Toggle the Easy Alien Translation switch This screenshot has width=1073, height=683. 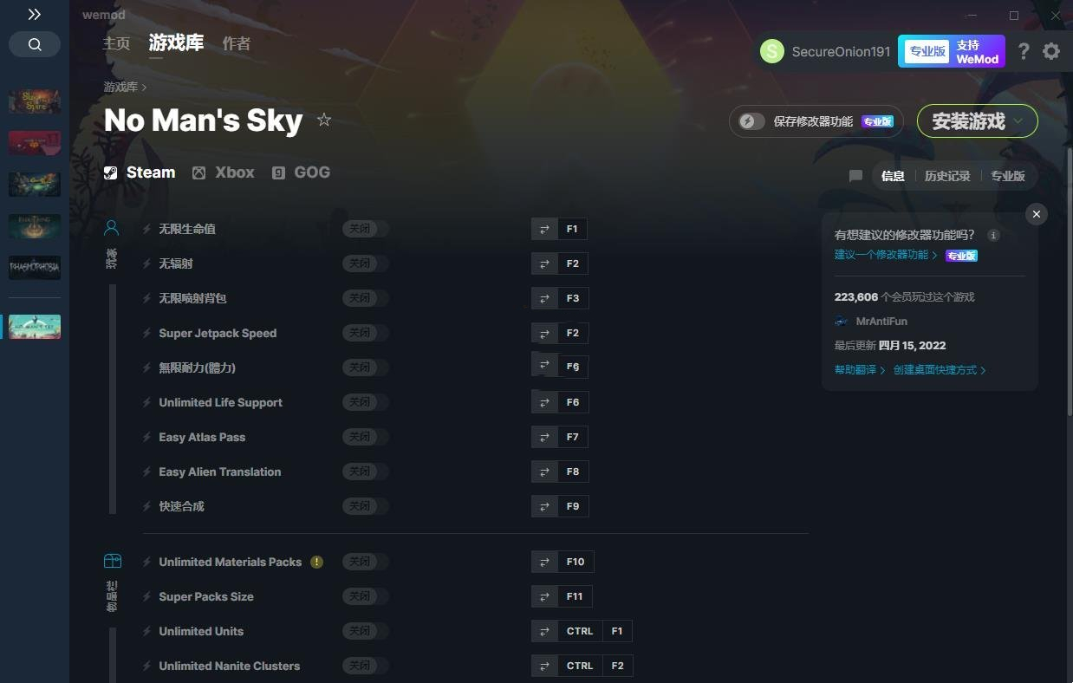pos(366,472)
